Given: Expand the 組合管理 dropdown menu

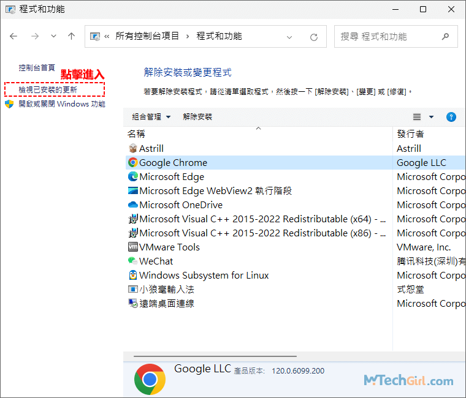Looking at the screenshot, I should (151, 117).
